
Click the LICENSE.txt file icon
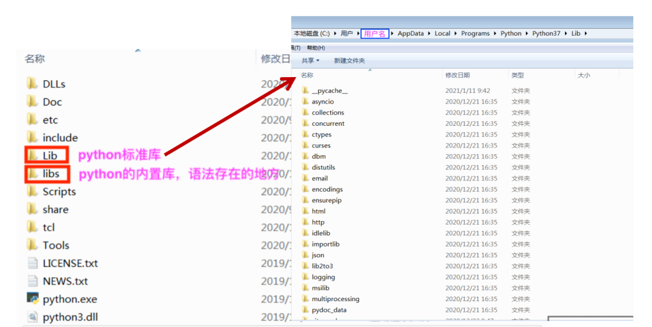click(x=33, y=263)
